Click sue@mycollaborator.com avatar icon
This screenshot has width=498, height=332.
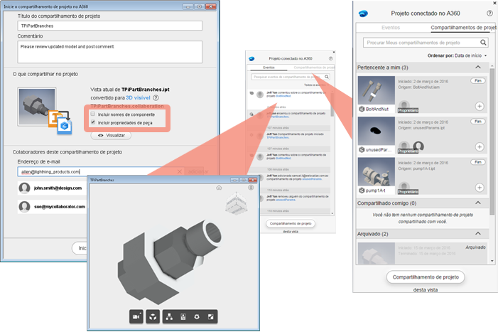click(24, 206)
